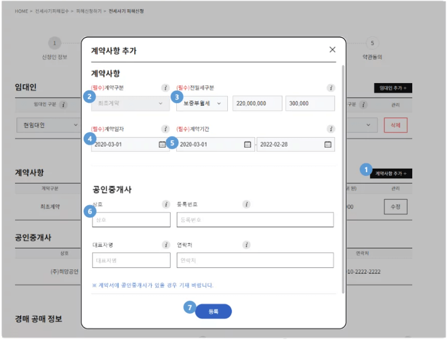Submit the form with the 등록 button
448x343 pixels.
tap(214, 311)
